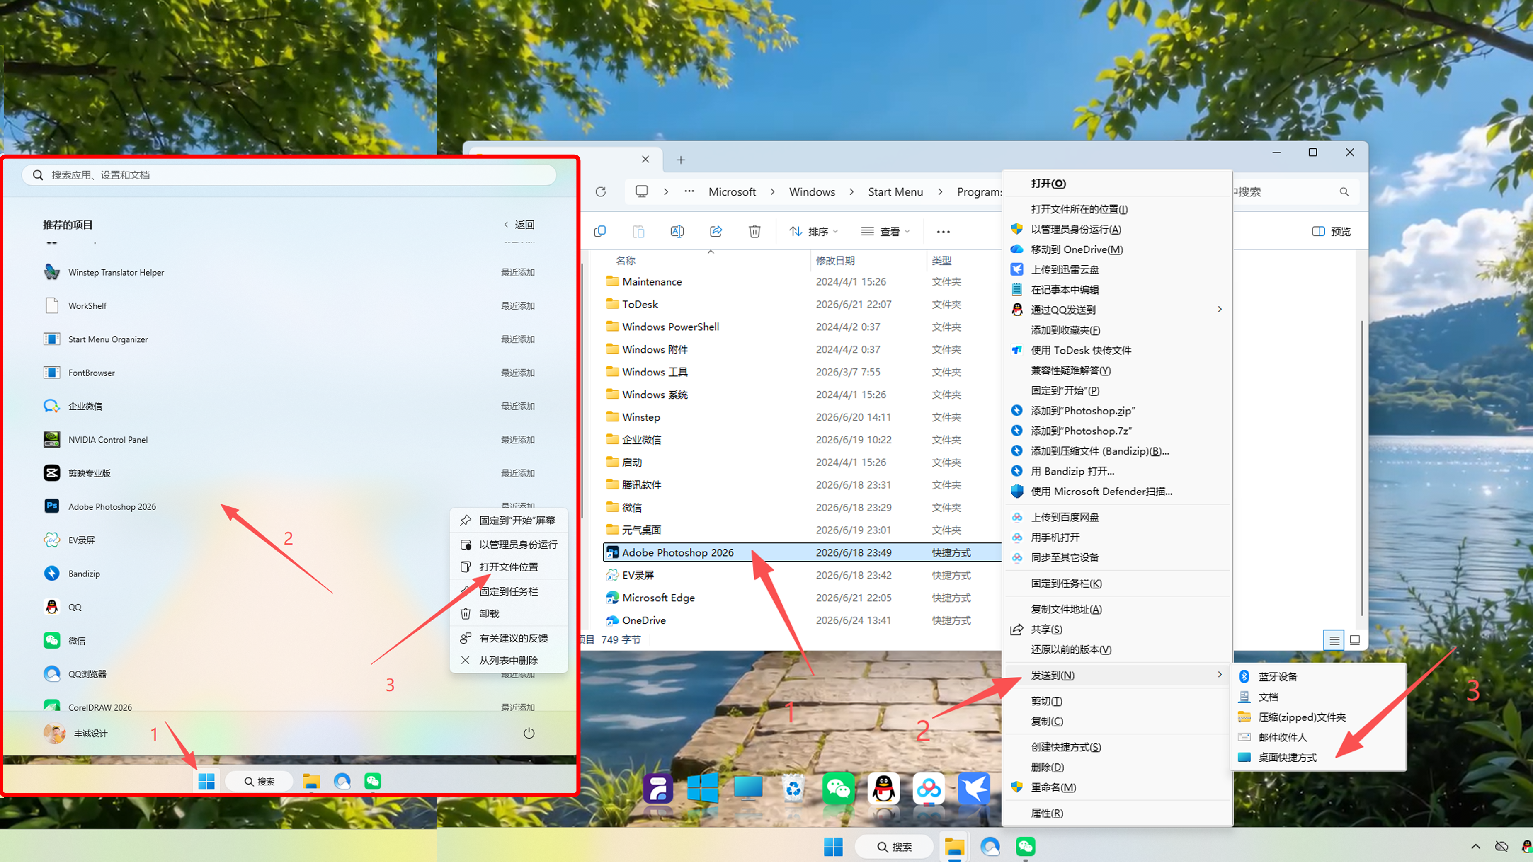1533x862 pixels.
Task: Click the Start button on the taskbar below Explorer
Action: 833,847
